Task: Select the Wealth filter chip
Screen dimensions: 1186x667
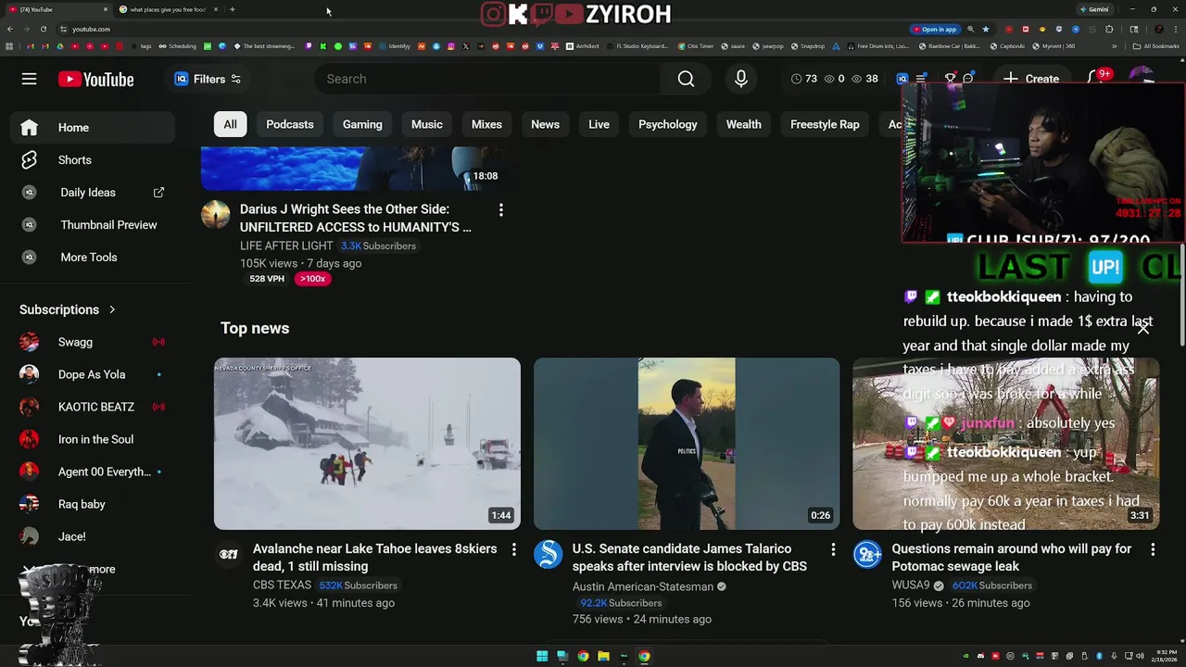Action: coord(743,124)
